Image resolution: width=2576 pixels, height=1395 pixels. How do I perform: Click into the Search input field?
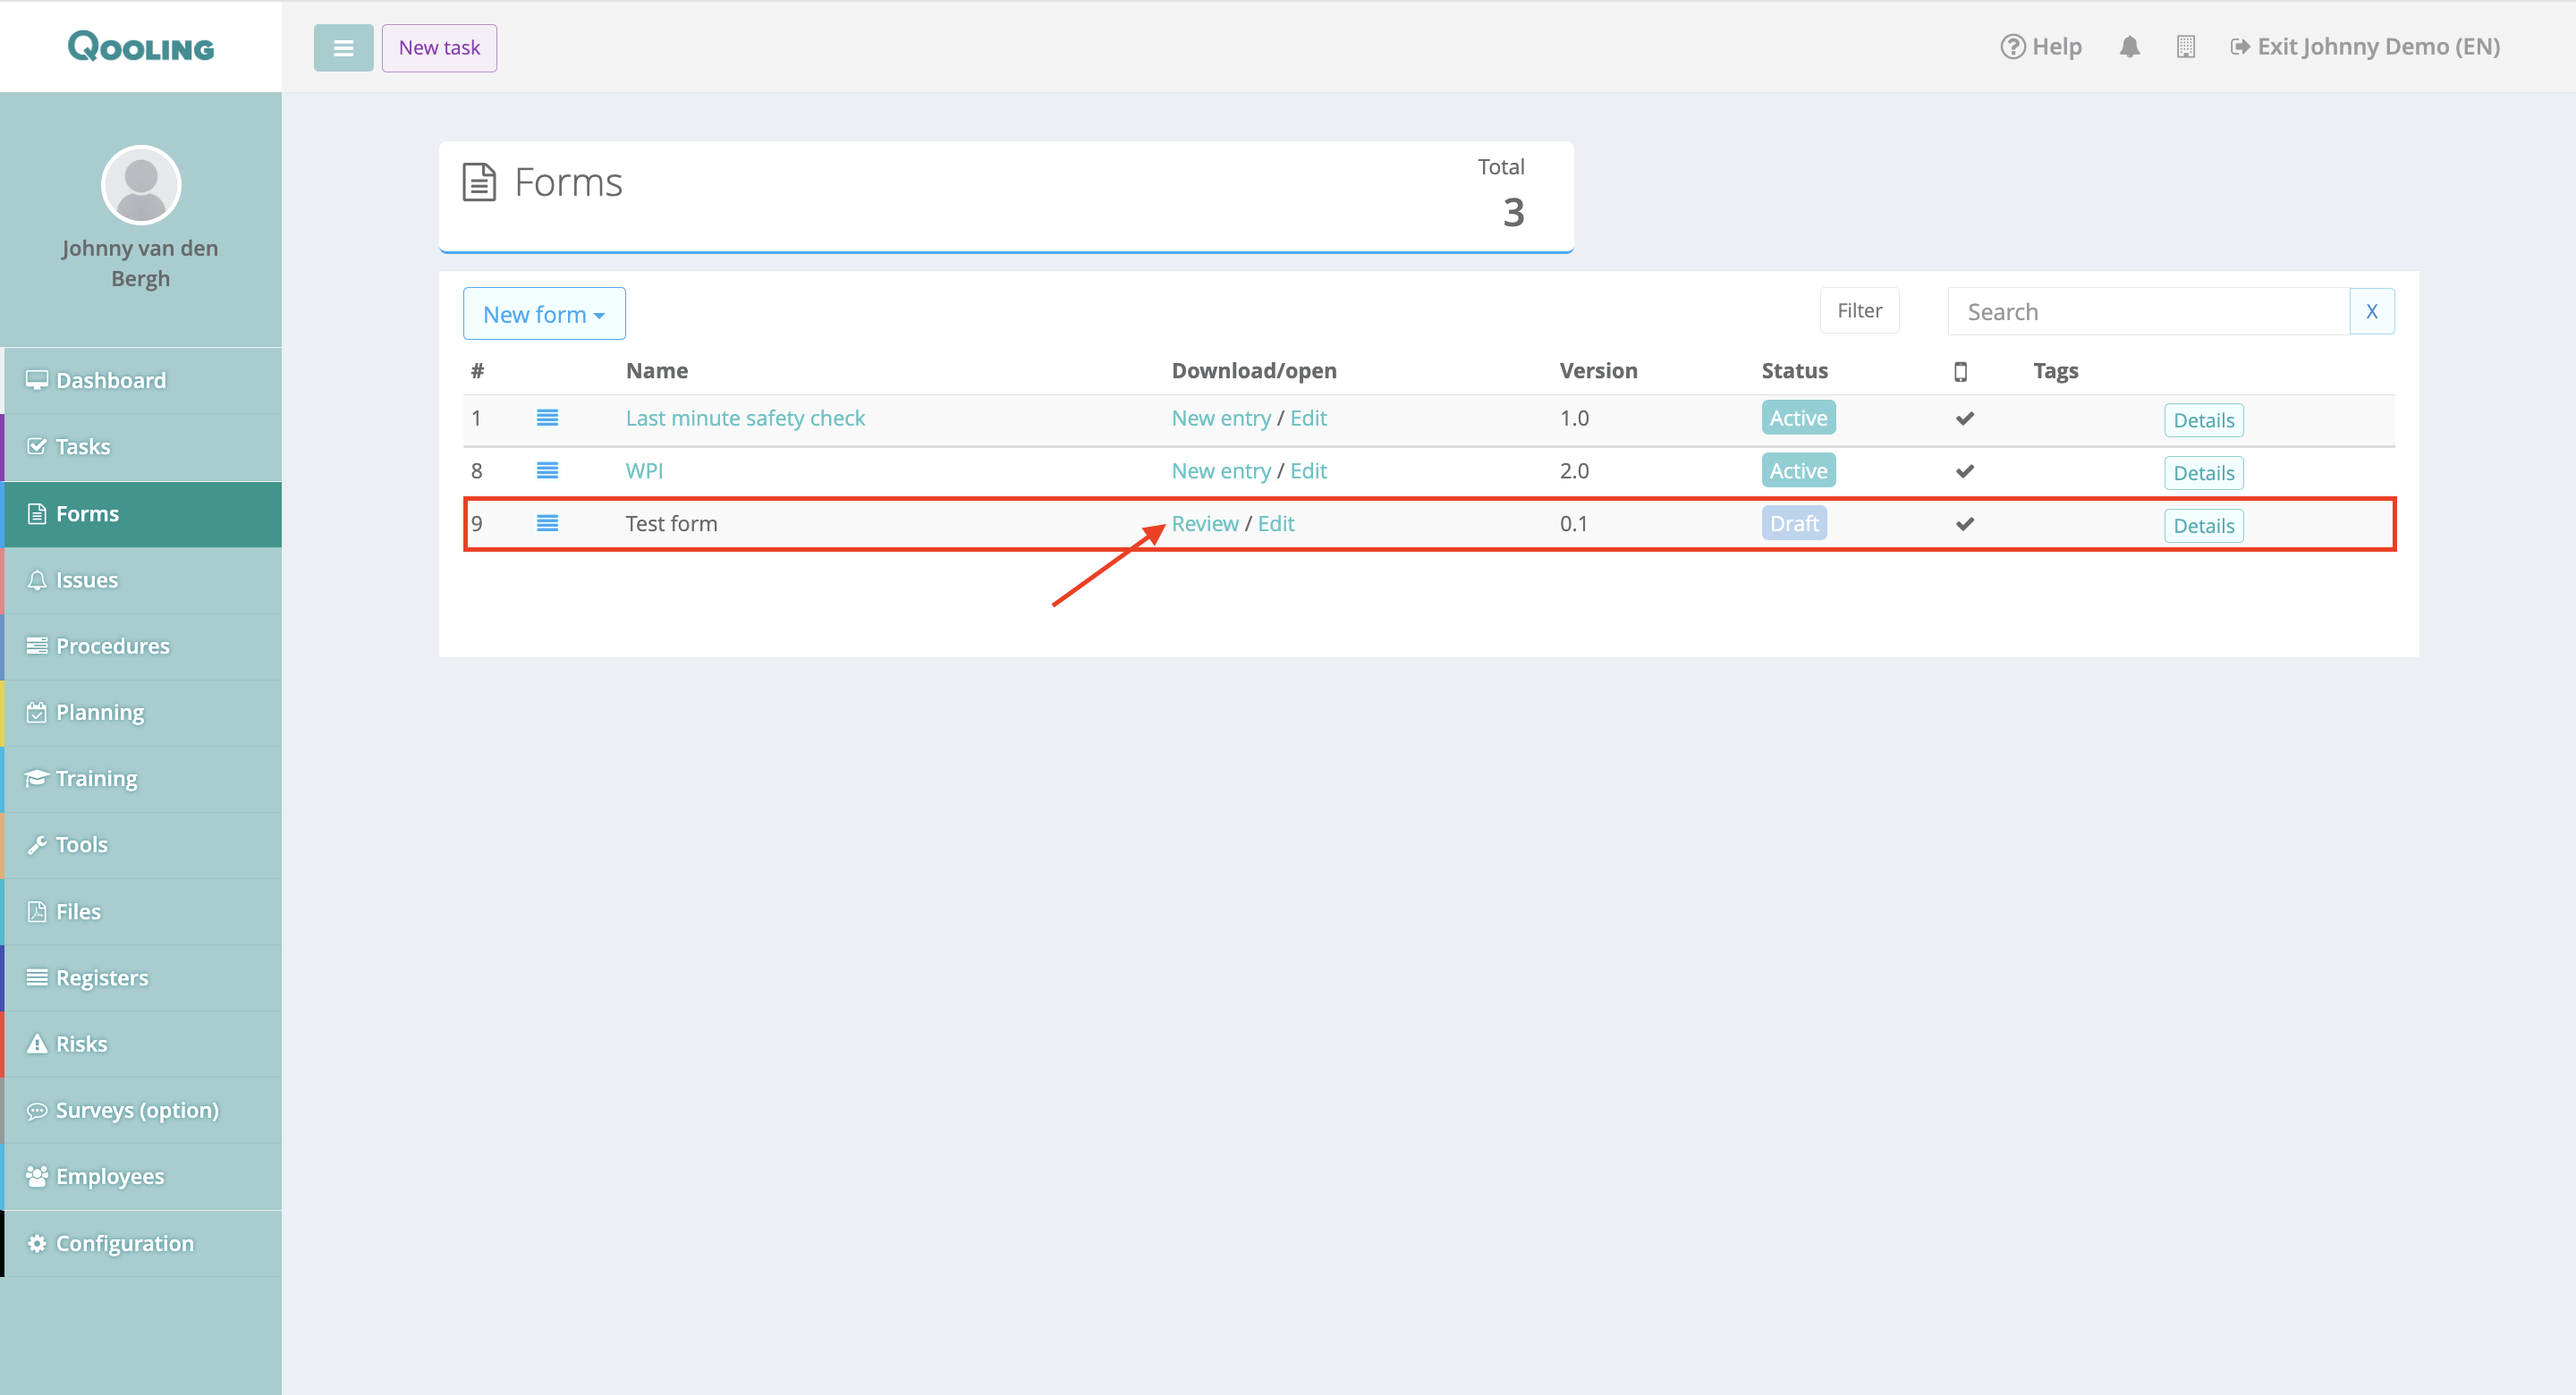coord(2148,312)
